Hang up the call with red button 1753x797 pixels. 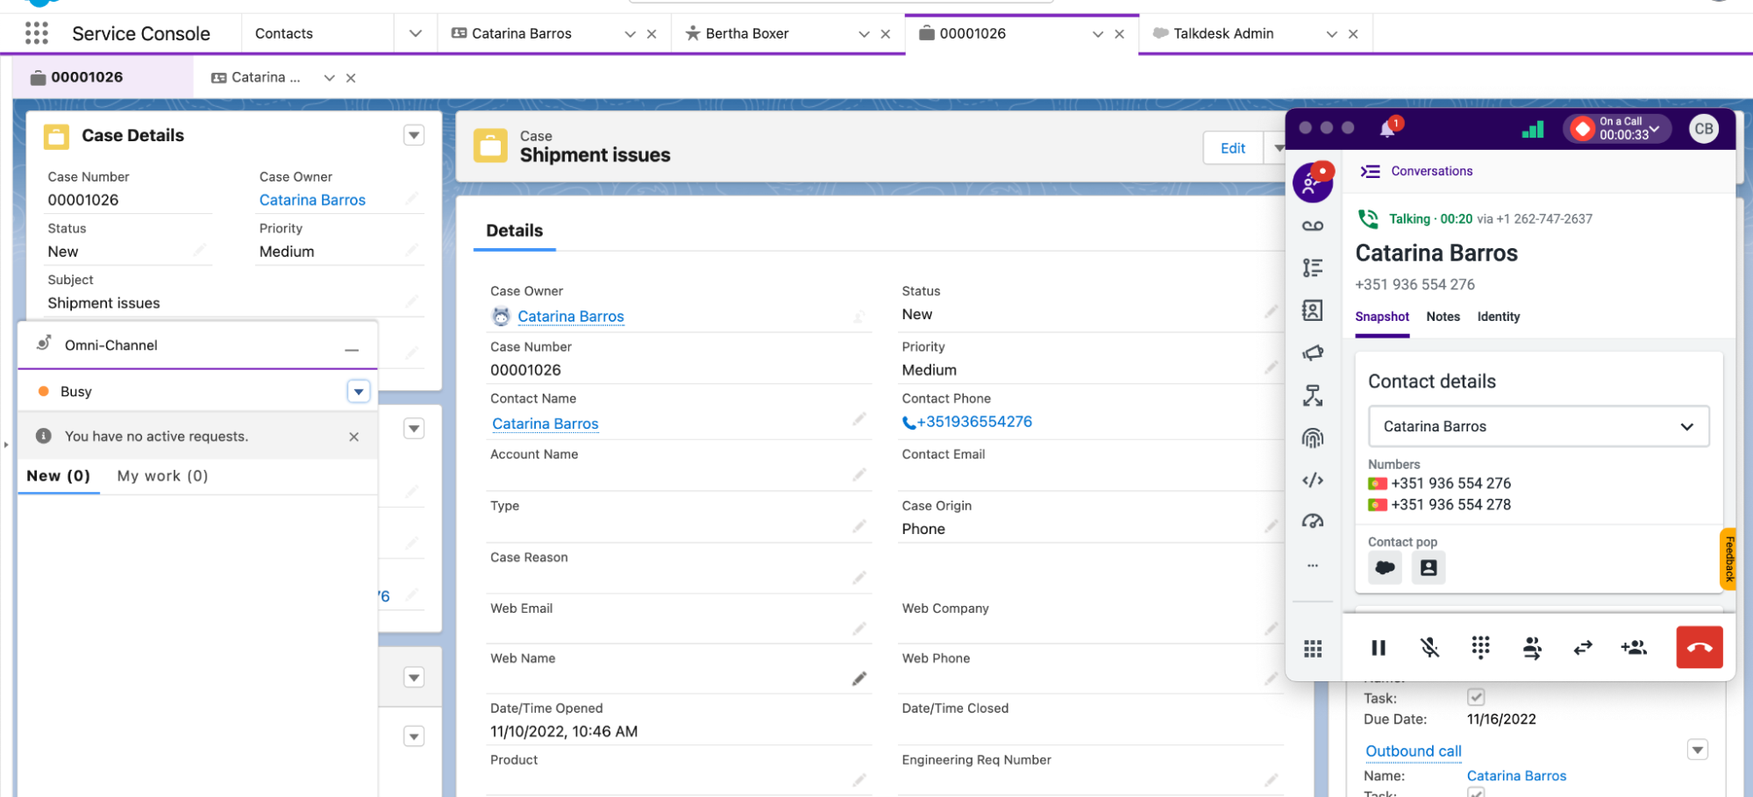1700,648
